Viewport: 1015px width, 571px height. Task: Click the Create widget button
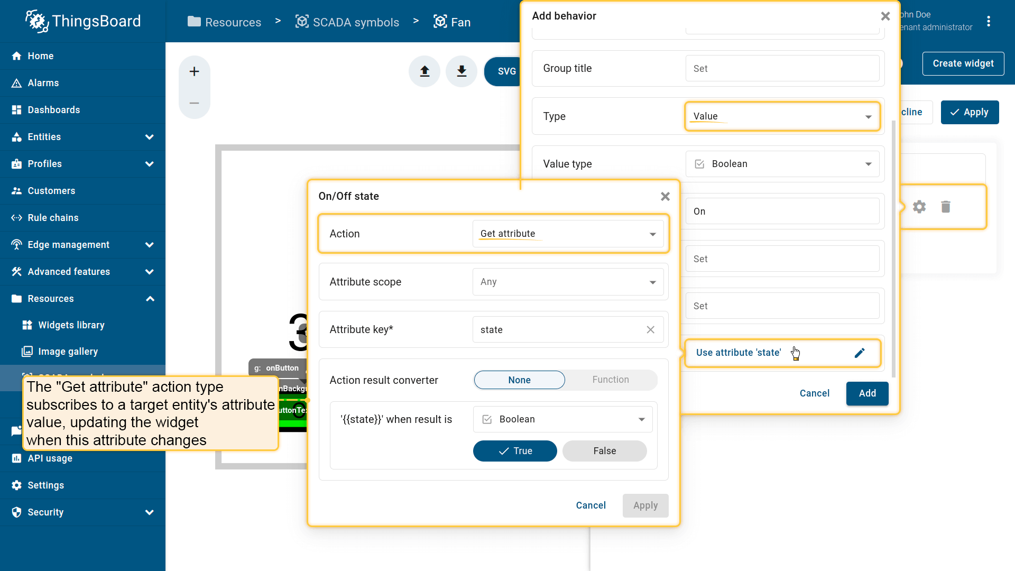tap(963, 63)
